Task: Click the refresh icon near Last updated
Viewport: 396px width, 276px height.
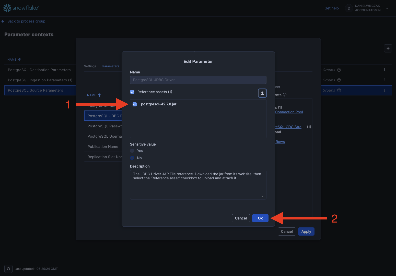Action: pyautogui.click(x=8, y=269)
